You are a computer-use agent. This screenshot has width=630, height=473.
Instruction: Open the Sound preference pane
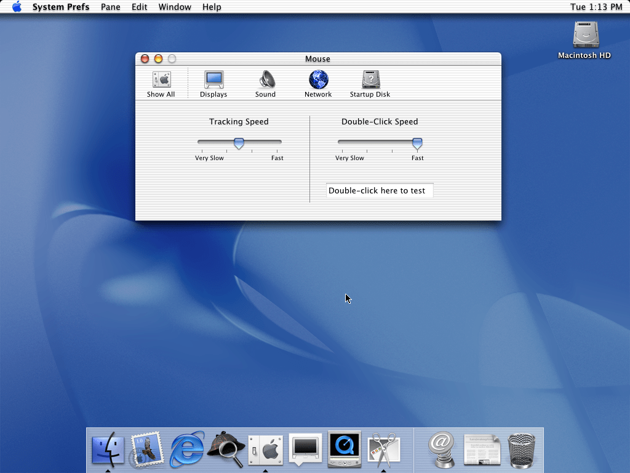pyautogui.click(x=266, y=84)
